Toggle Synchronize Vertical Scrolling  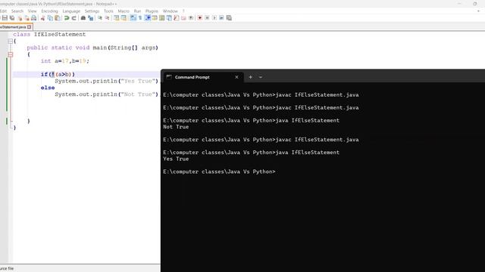tap(116, 18)
